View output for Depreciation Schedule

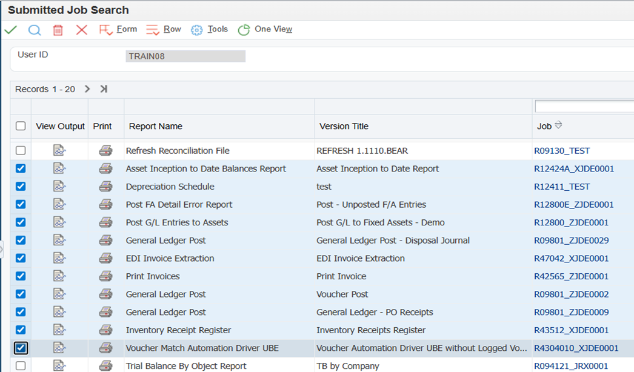click(59, 187)
